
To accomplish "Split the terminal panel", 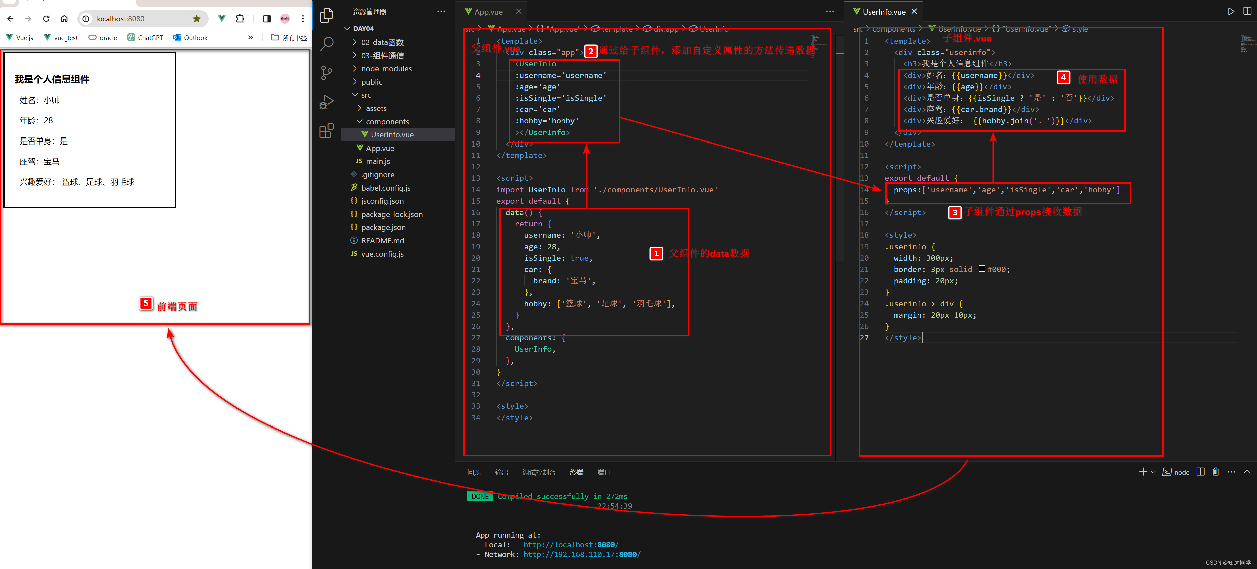I will pos(1201,472).
